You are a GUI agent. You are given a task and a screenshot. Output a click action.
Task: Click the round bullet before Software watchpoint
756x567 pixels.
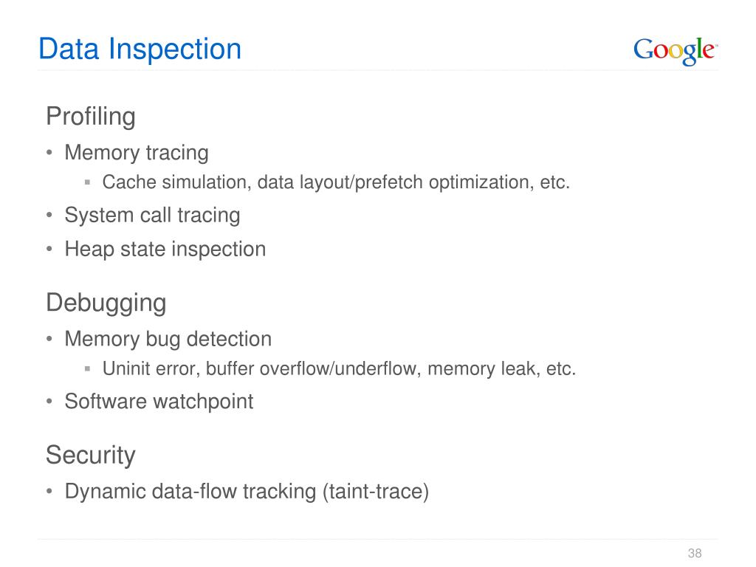click(x=49, y=401)
